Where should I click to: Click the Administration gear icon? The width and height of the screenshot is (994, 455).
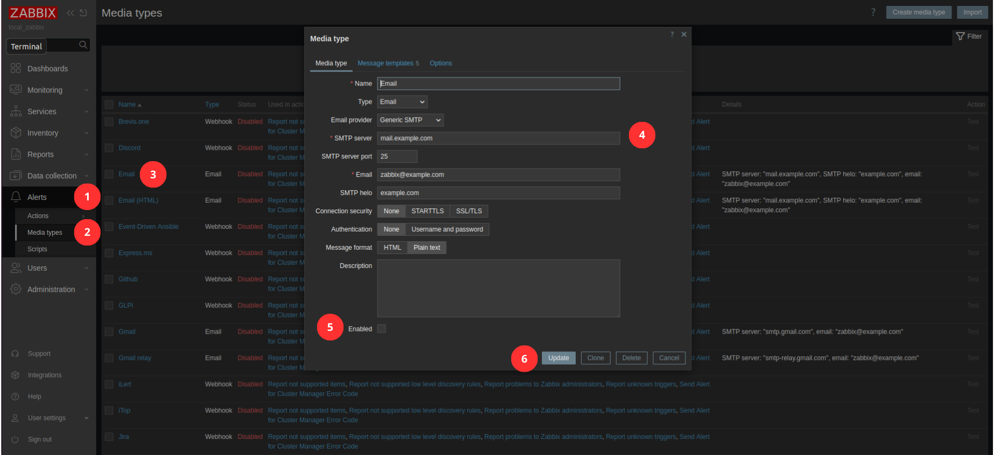16,289
